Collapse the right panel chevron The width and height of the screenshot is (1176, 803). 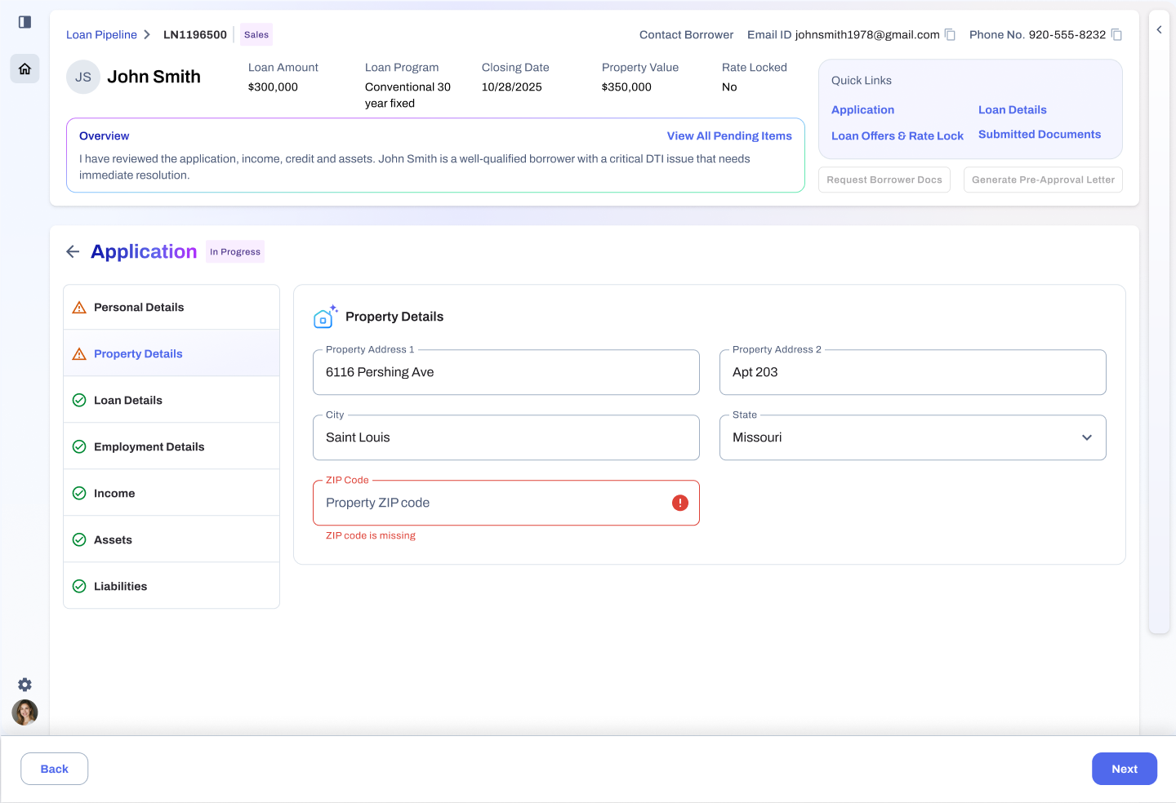(x=1159, y=29)
